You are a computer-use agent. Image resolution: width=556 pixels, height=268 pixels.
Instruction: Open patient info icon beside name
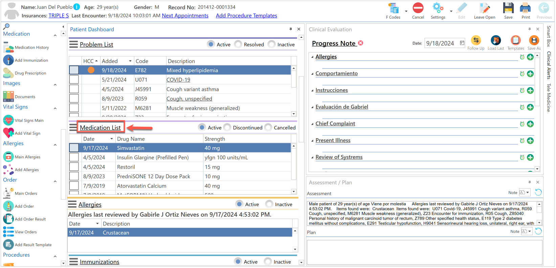tap(77, 7)
